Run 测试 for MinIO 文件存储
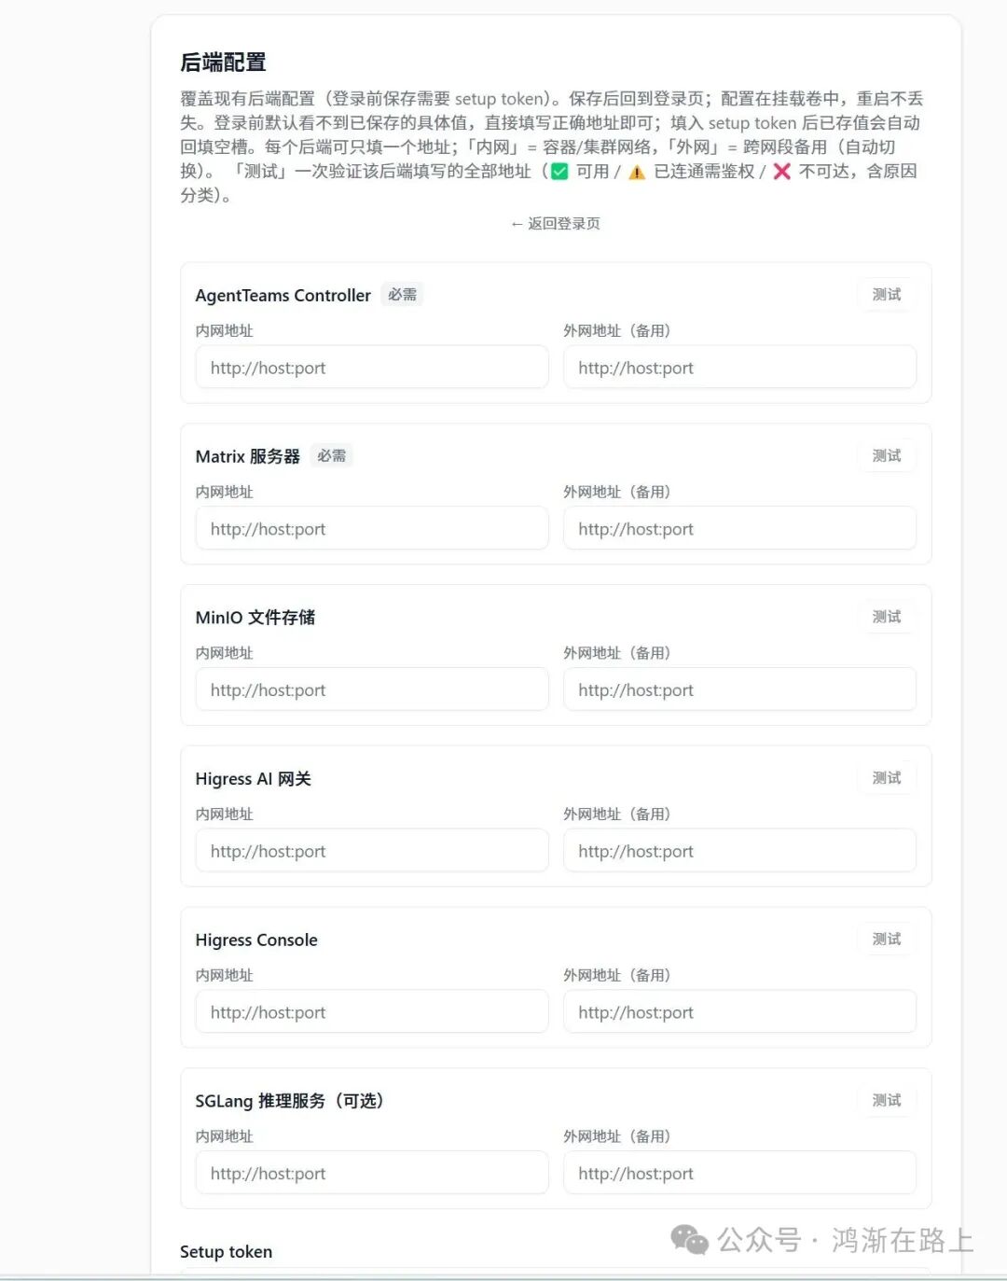 (886, 618)
